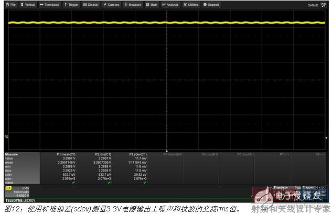The image size is (332, 214).
Task: Open the Trigger descriptor box
Action: [x=314, y=191]
